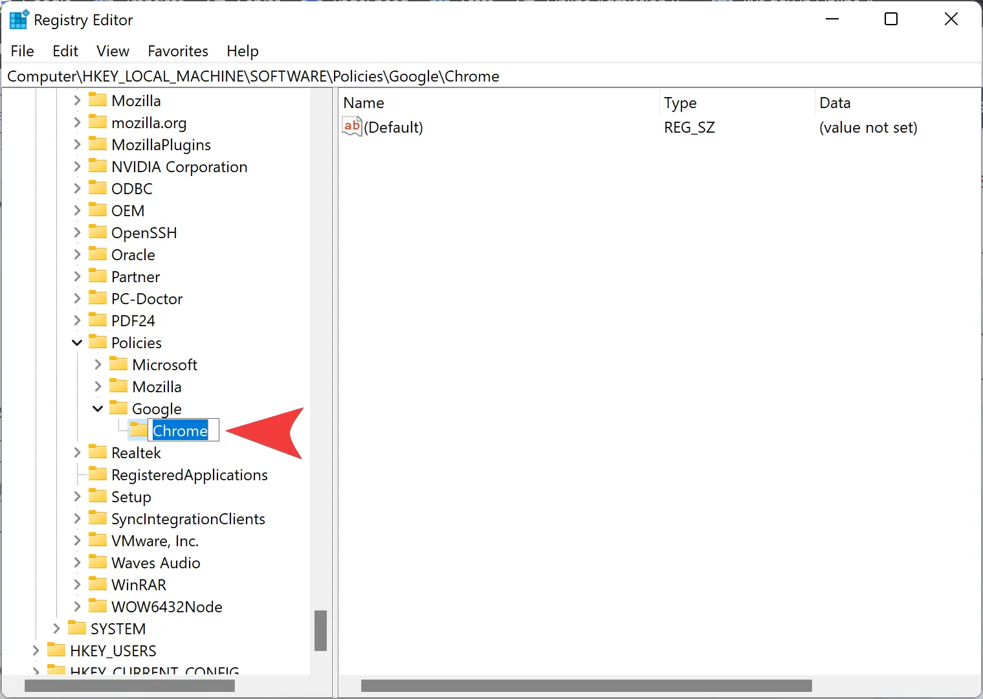The width and height of the screenshot is (983, 699).
Task: Click the Chrome folder icon being renamed
Action: click(137, 429)
